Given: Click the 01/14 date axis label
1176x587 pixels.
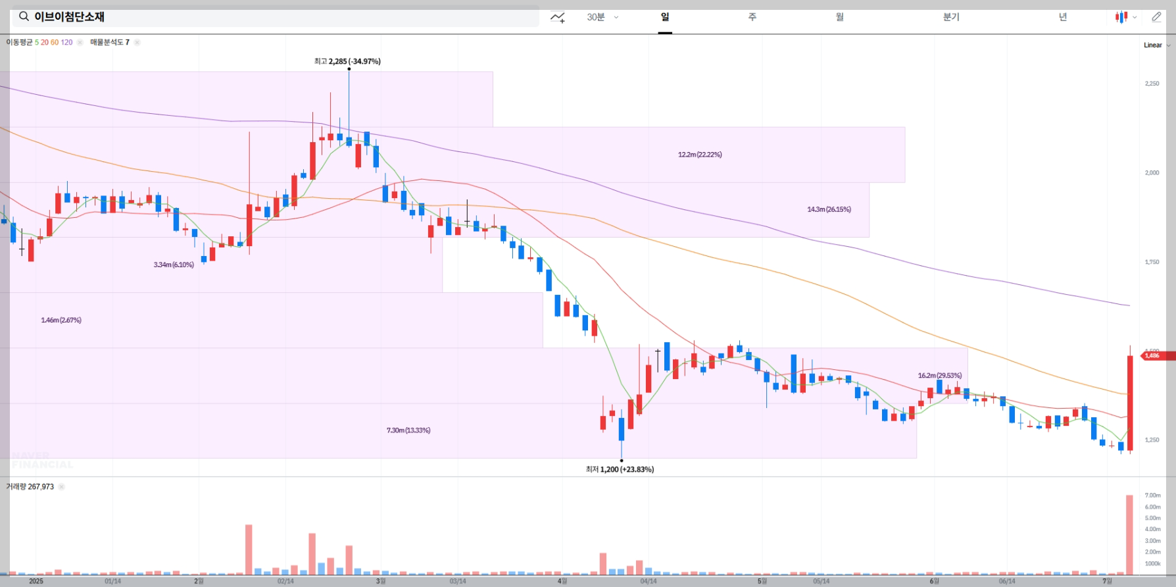Looking at the screenshot, I should (112, 581).
